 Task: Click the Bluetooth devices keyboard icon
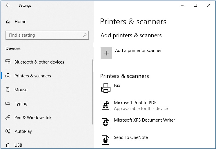click(x=8, y=62)
